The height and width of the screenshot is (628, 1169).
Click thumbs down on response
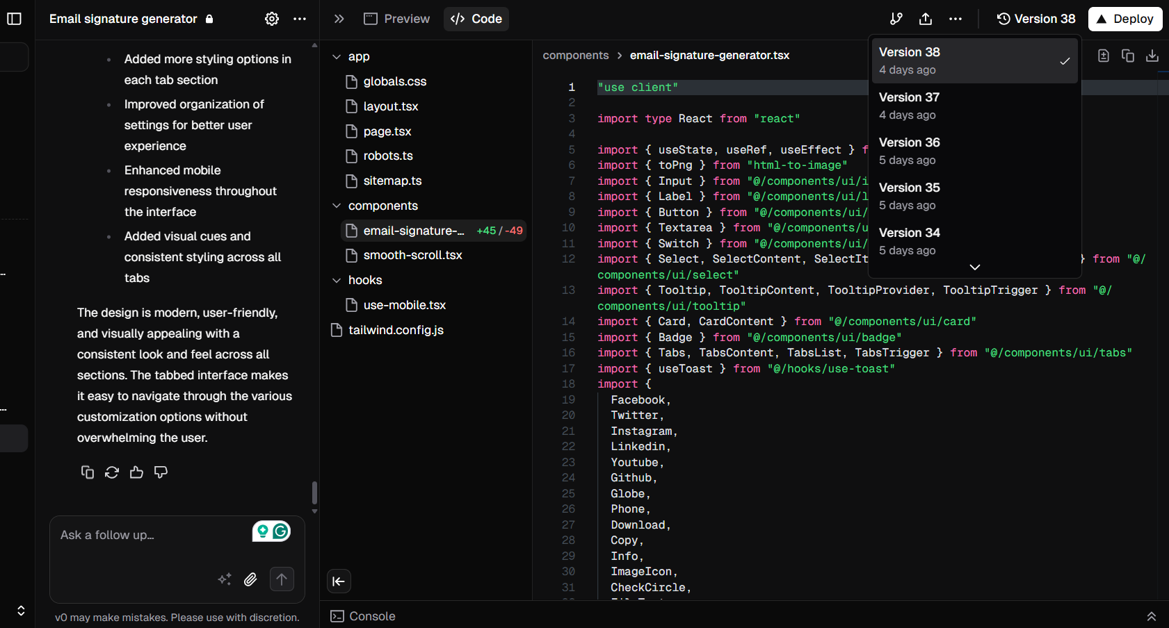pyautogui.click(x=161, y=472)
